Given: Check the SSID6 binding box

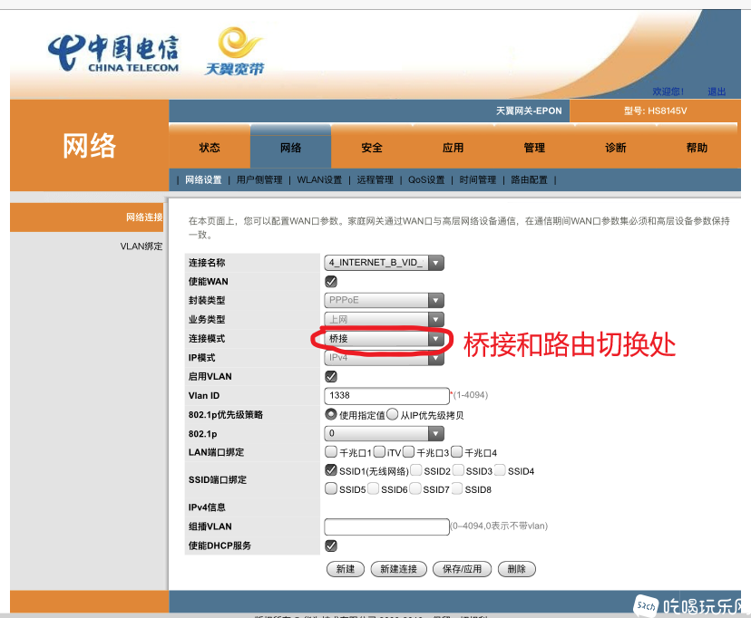Looking at the screenshot, I should tap(374, 488).
